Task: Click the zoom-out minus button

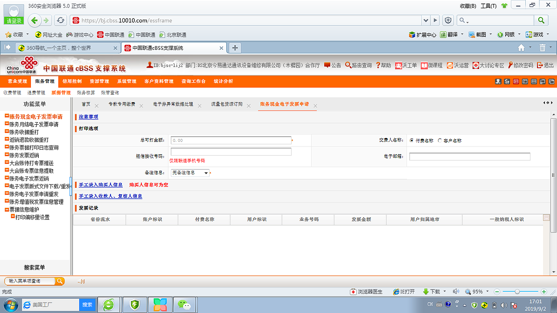Action: point(497,292)
